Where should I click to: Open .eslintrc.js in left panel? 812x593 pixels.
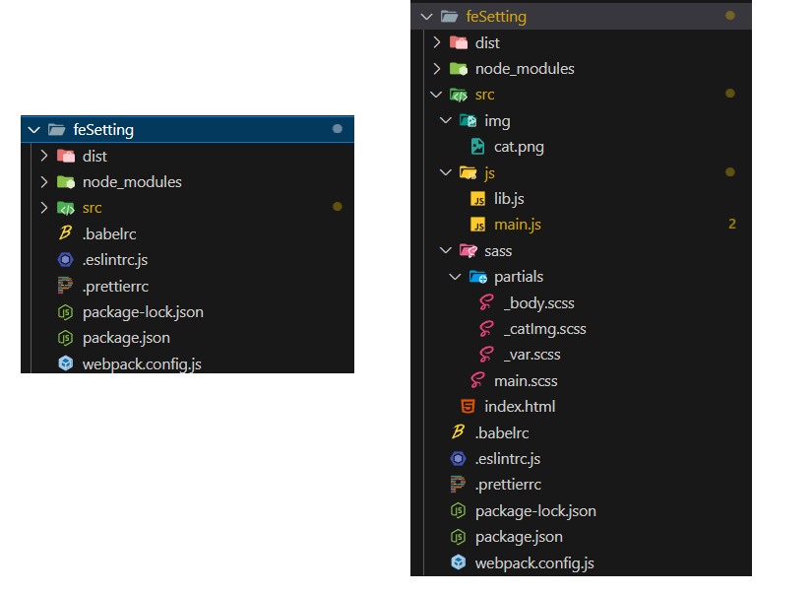115,260
